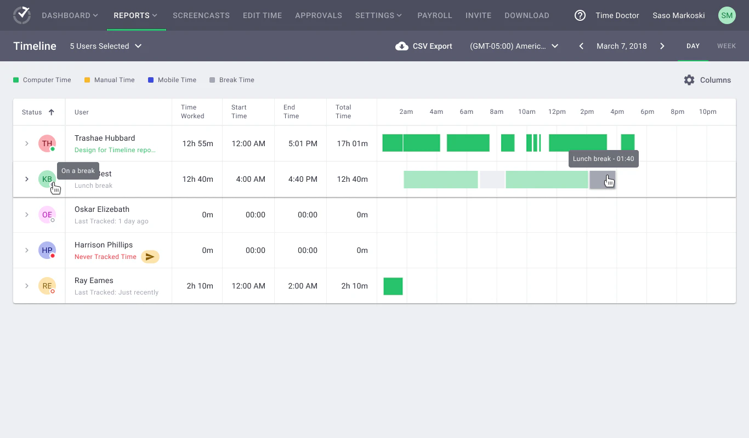Click the SM profile avatar
749x438 pixels.
click(x=727, y=15)
